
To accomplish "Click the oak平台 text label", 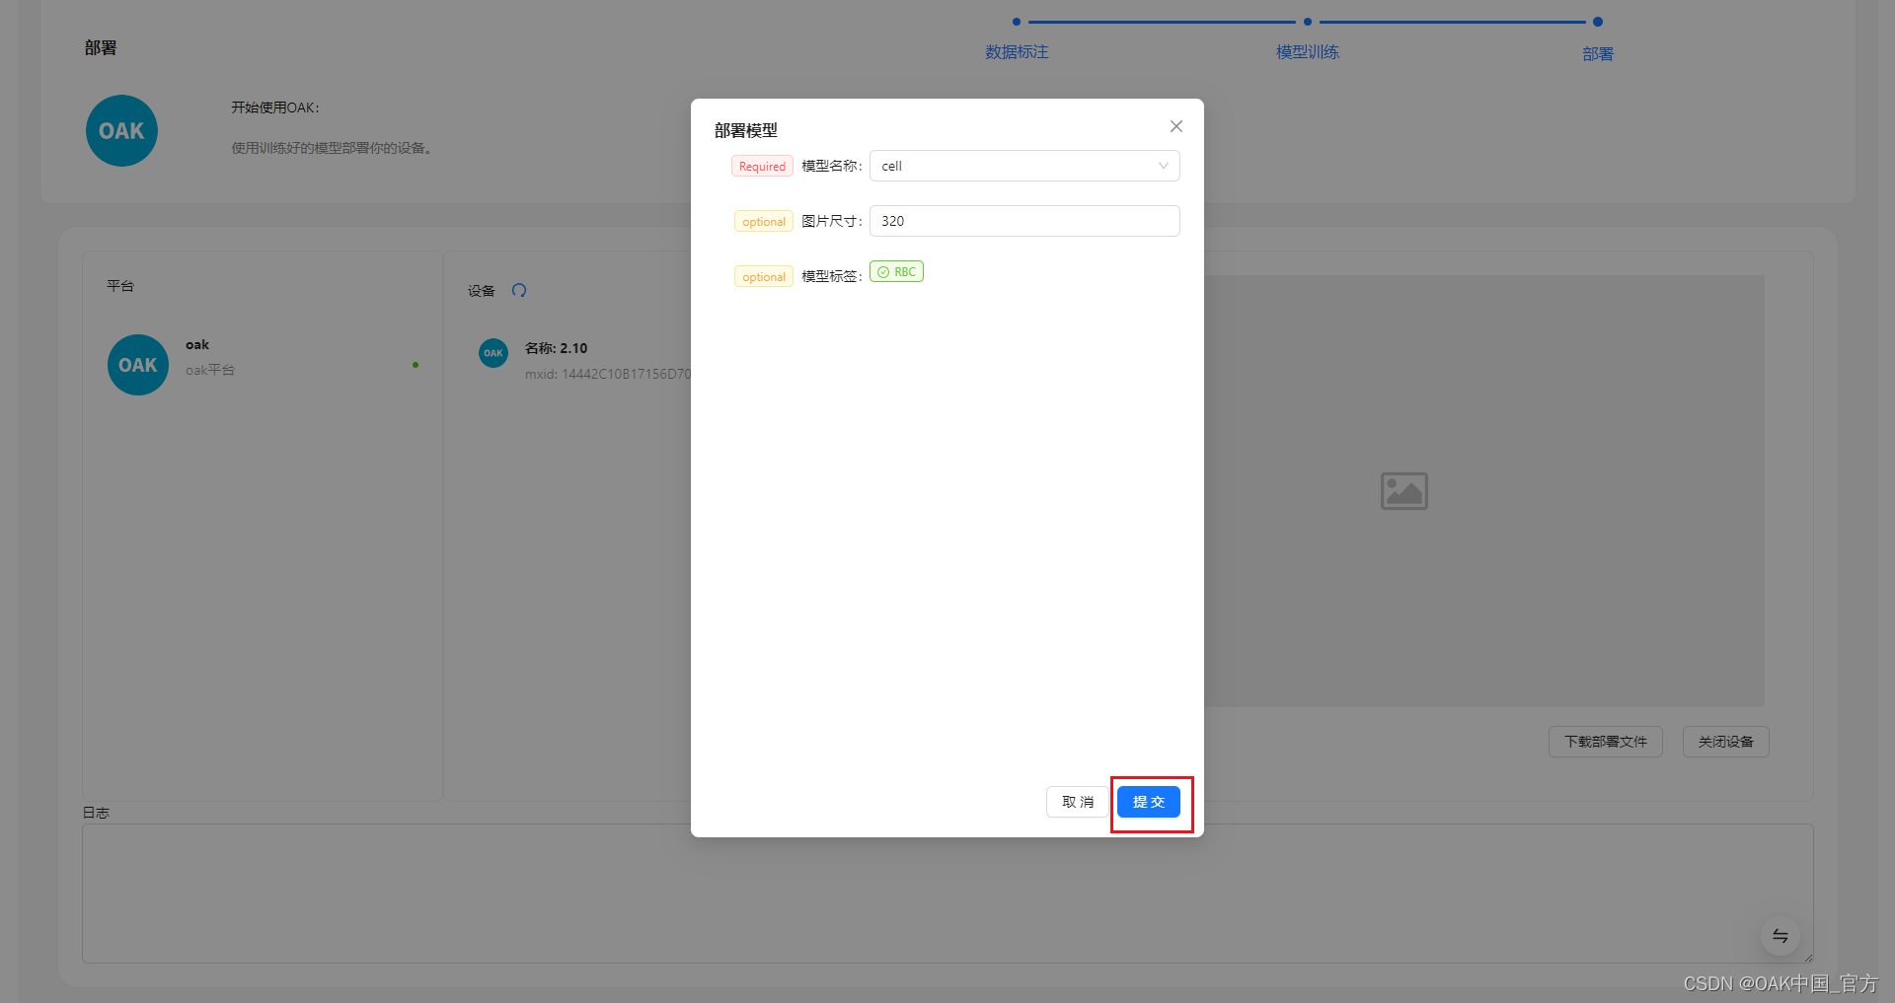I will point(210,370).
